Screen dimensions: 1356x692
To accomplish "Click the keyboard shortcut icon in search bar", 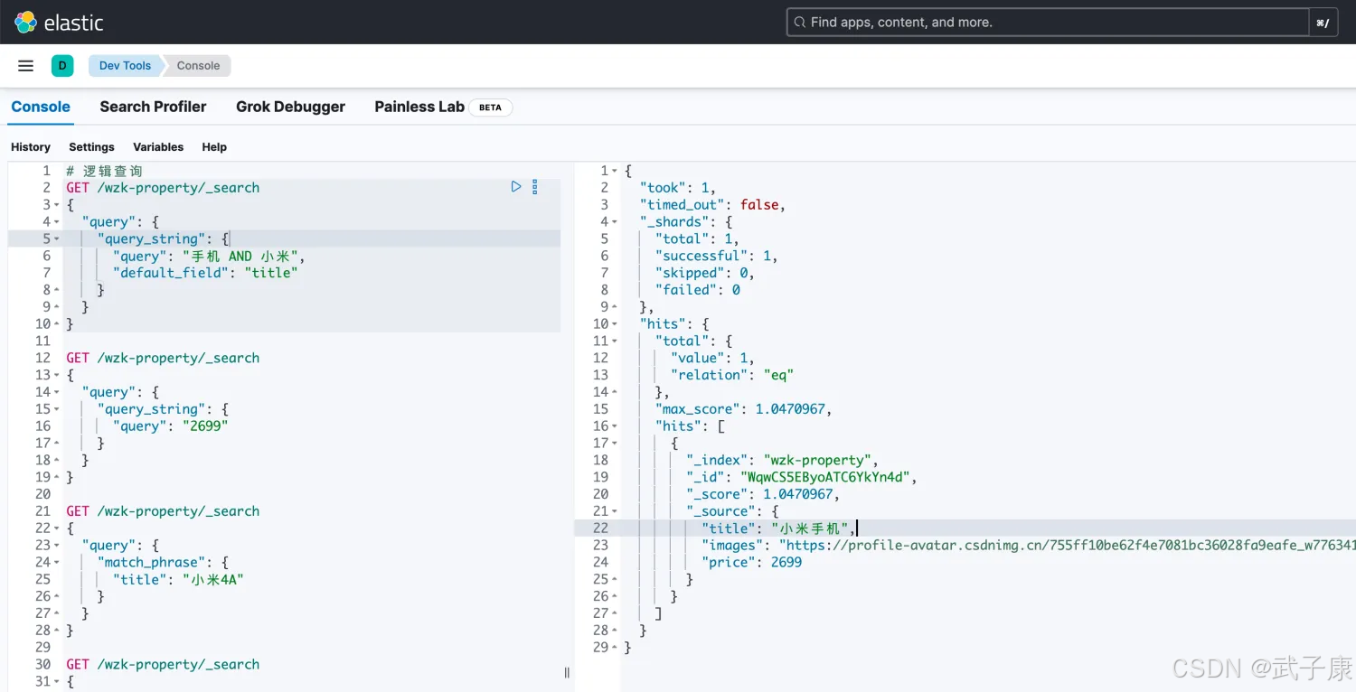I will (1323, 23).
